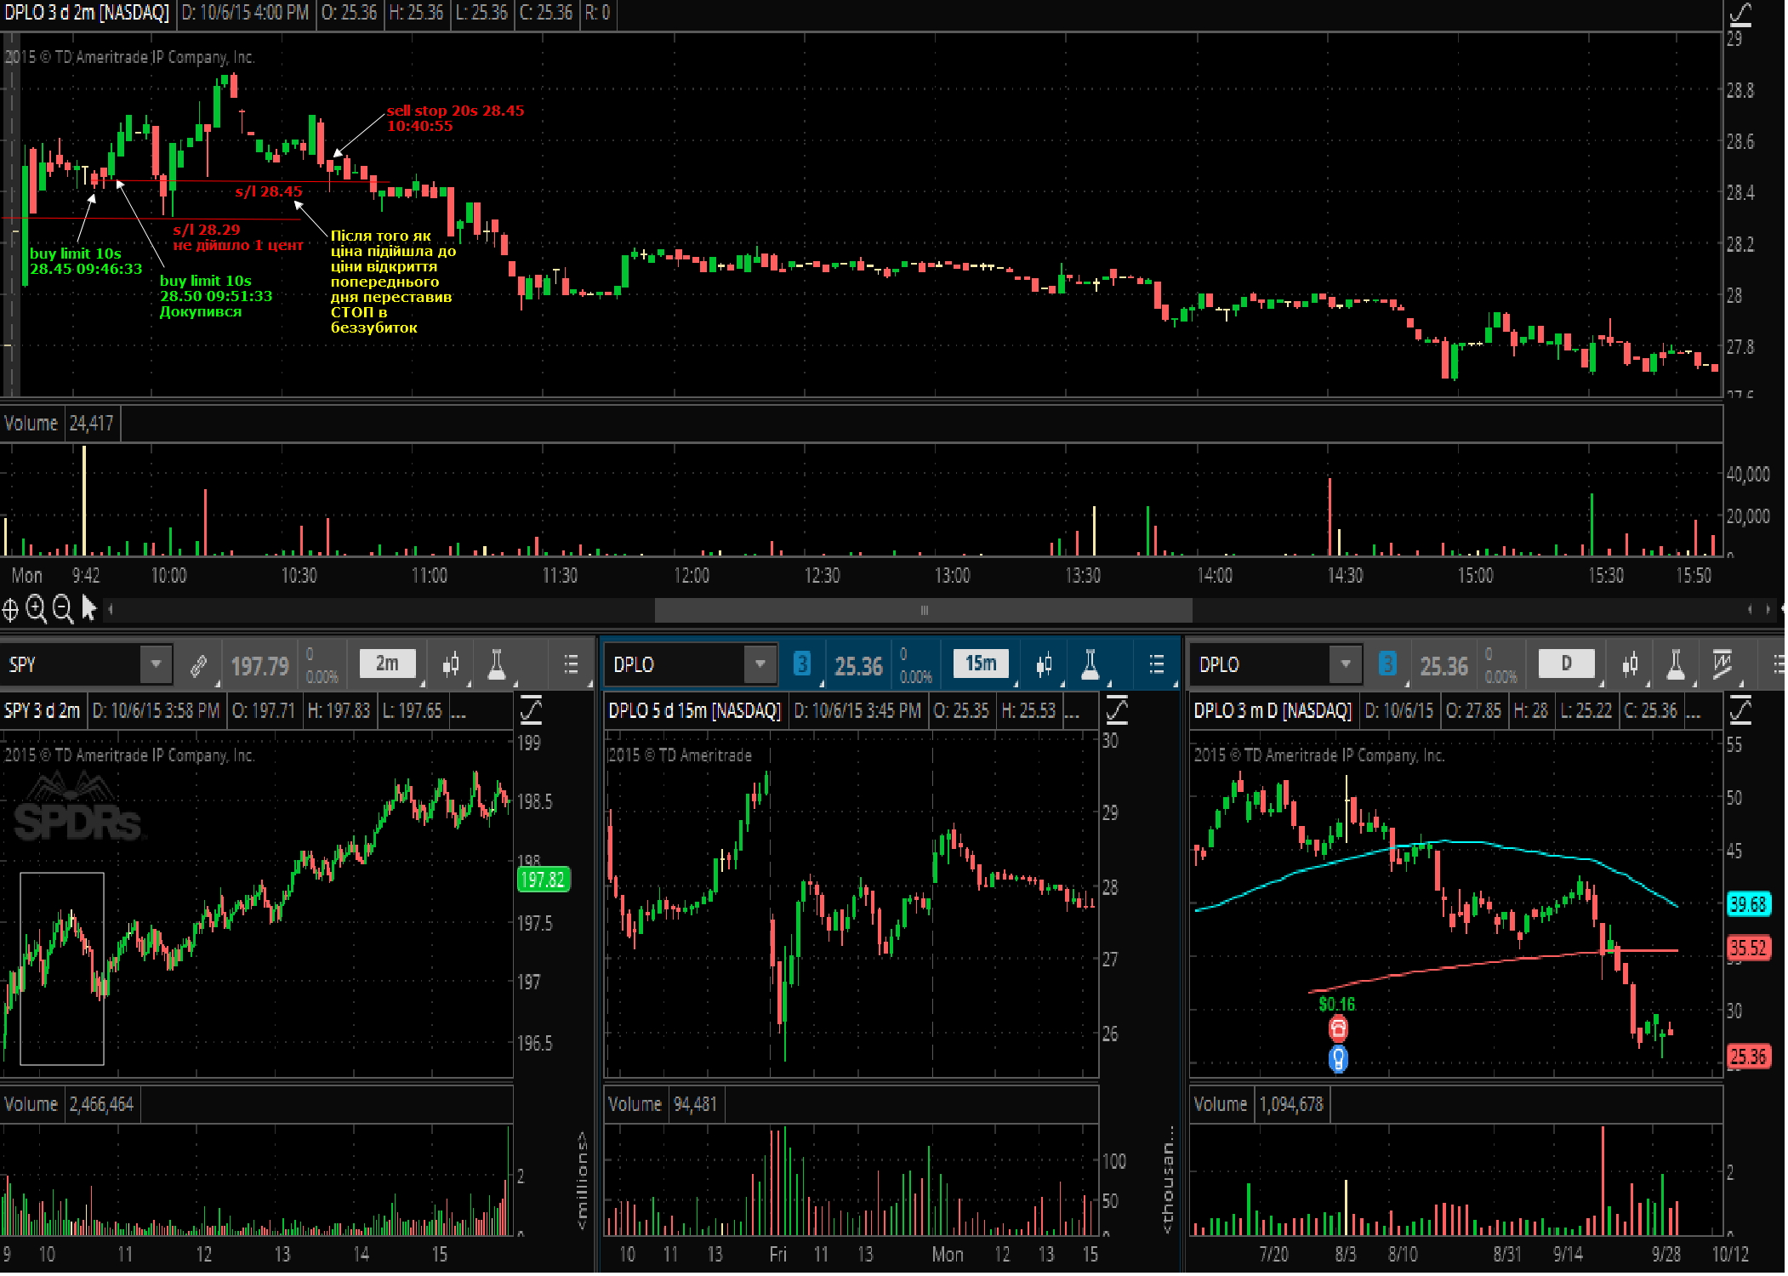Open the DPLO symbol dropdown in the 15m panel
1788x1276 pixels.
[760, 664]
